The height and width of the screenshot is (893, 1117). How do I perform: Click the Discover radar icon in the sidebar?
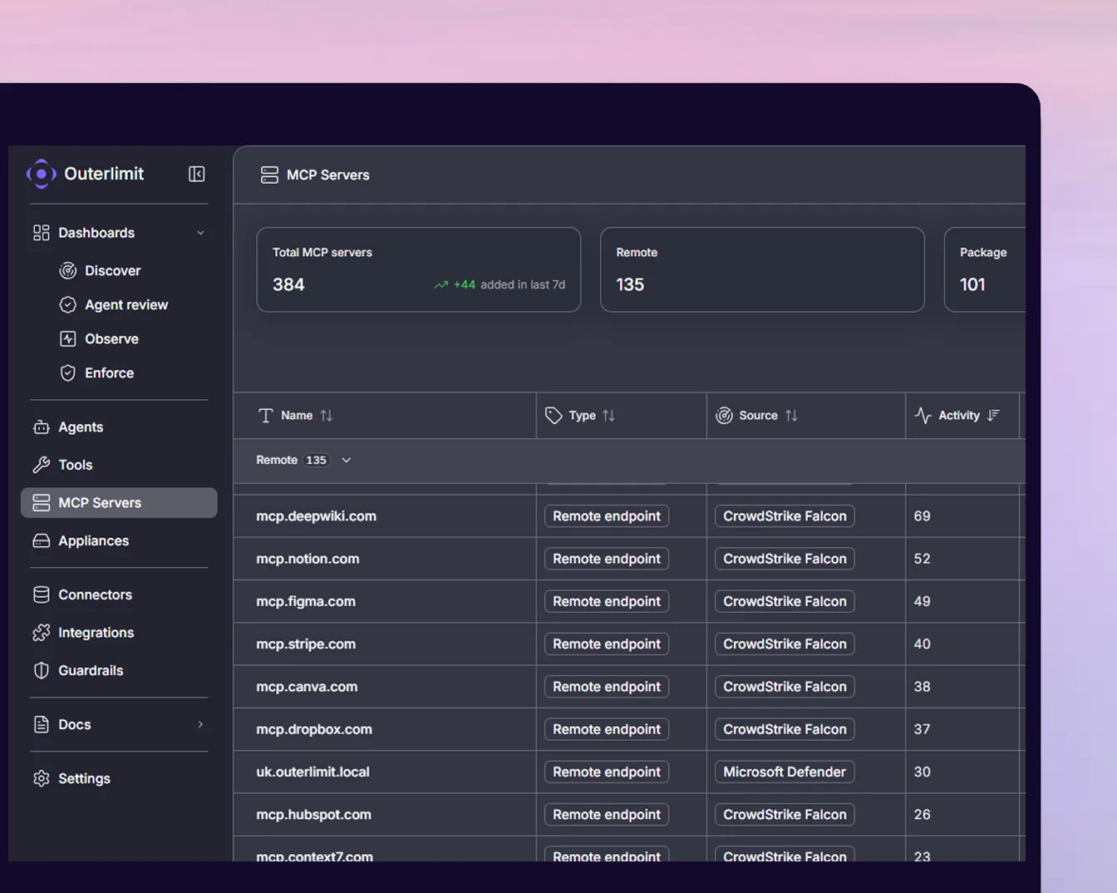[68, 270]
